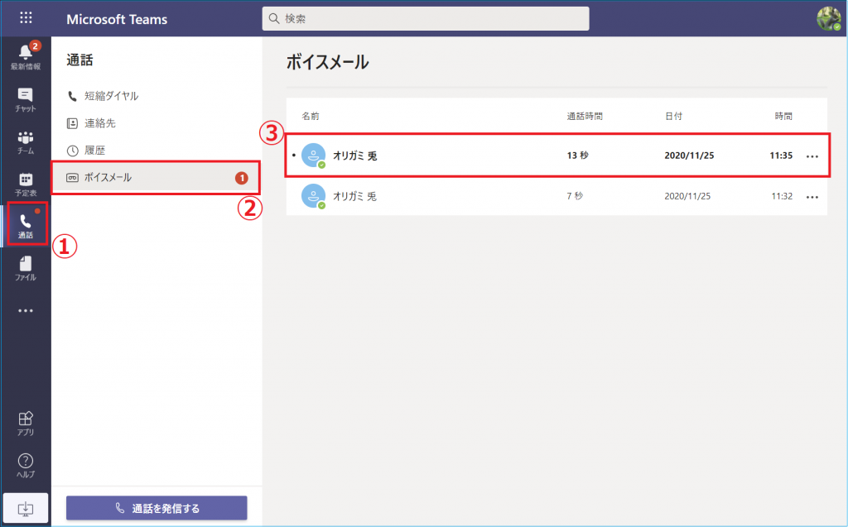Select 連絡先 in the calls menu
This screenshot has width=848, height=527.
157,123
